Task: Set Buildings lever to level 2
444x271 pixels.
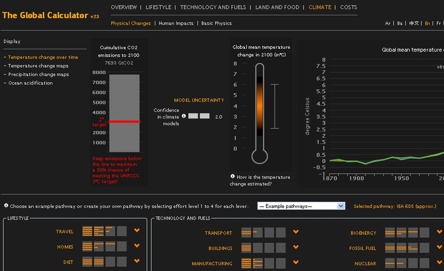Action: coord(257,248)
